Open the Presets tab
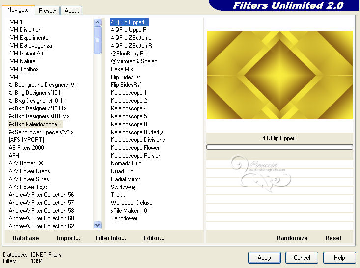This screenshot has height=268, width=360. click(47, 11)
